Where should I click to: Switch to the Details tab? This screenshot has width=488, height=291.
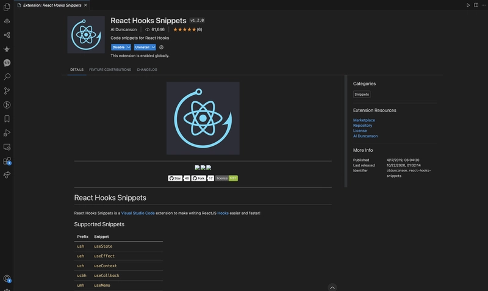[x=77, y=70]
